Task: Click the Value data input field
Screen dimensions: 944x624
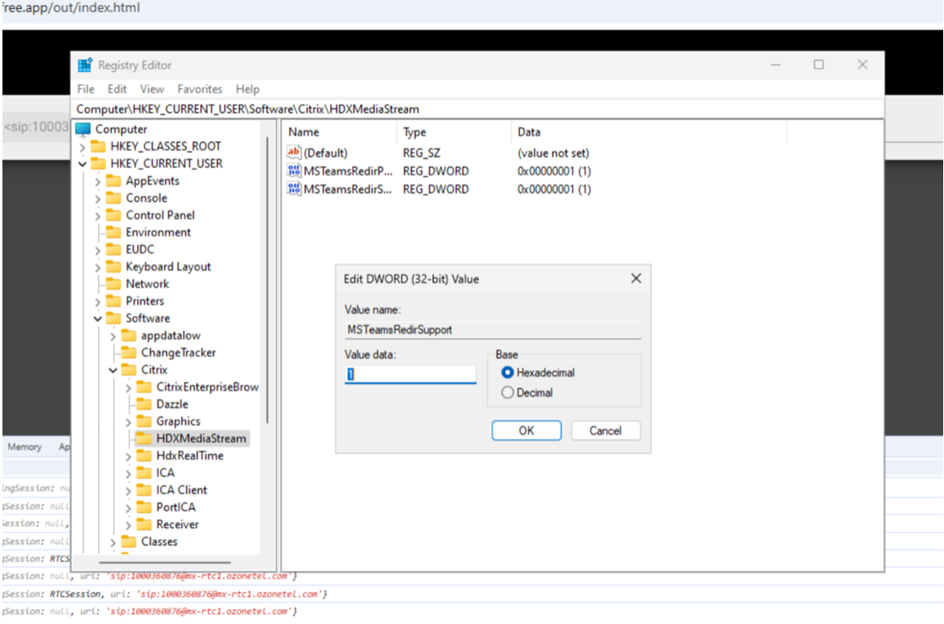Action: click(x=410, y=374)
